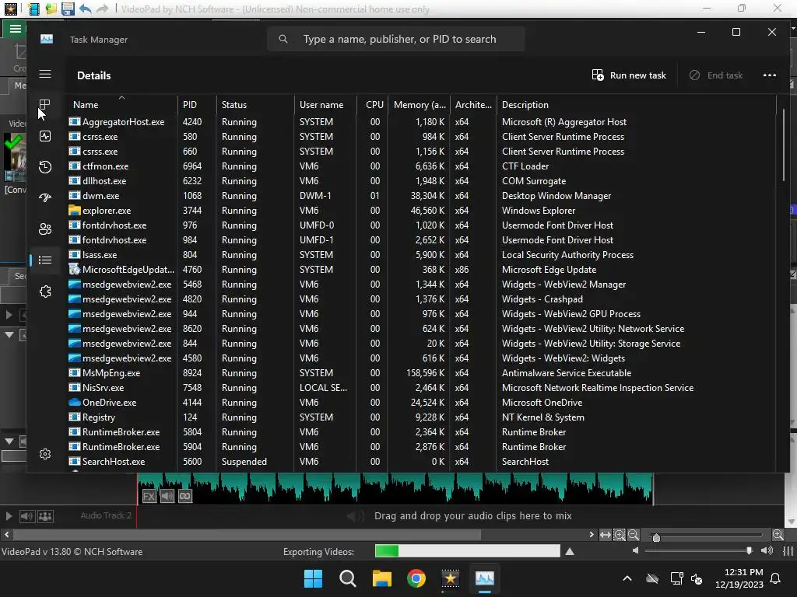Click the explorer.exe folder icon

[75, 210]
